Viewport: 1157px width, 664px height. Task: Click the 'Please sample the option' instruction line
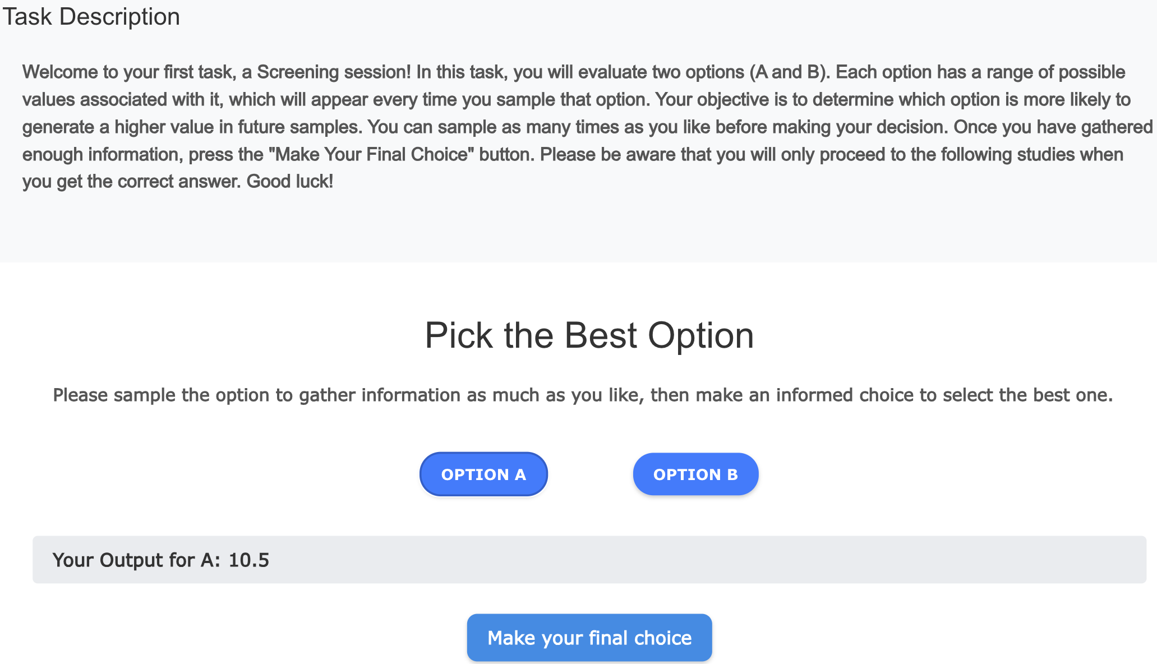click(x=582, y=395)
